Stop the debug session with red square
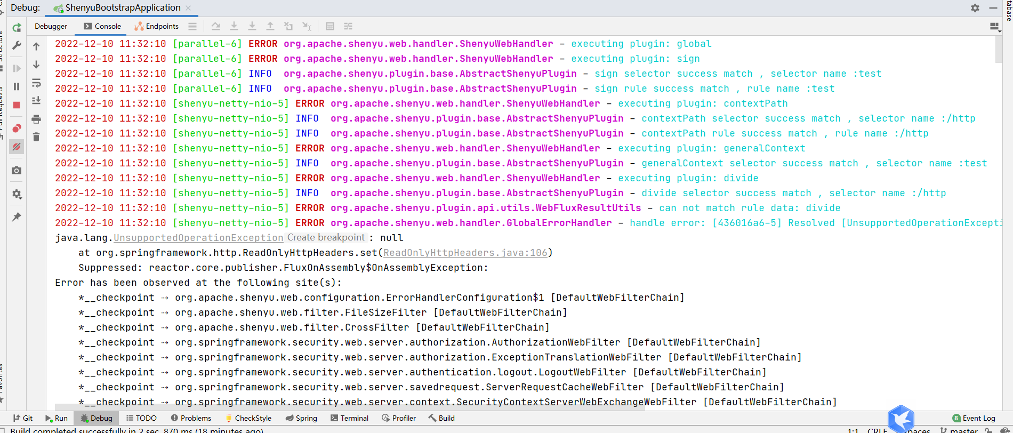Screen dimensions: 1013x433 pyautogui.click(x=17, y=105)
